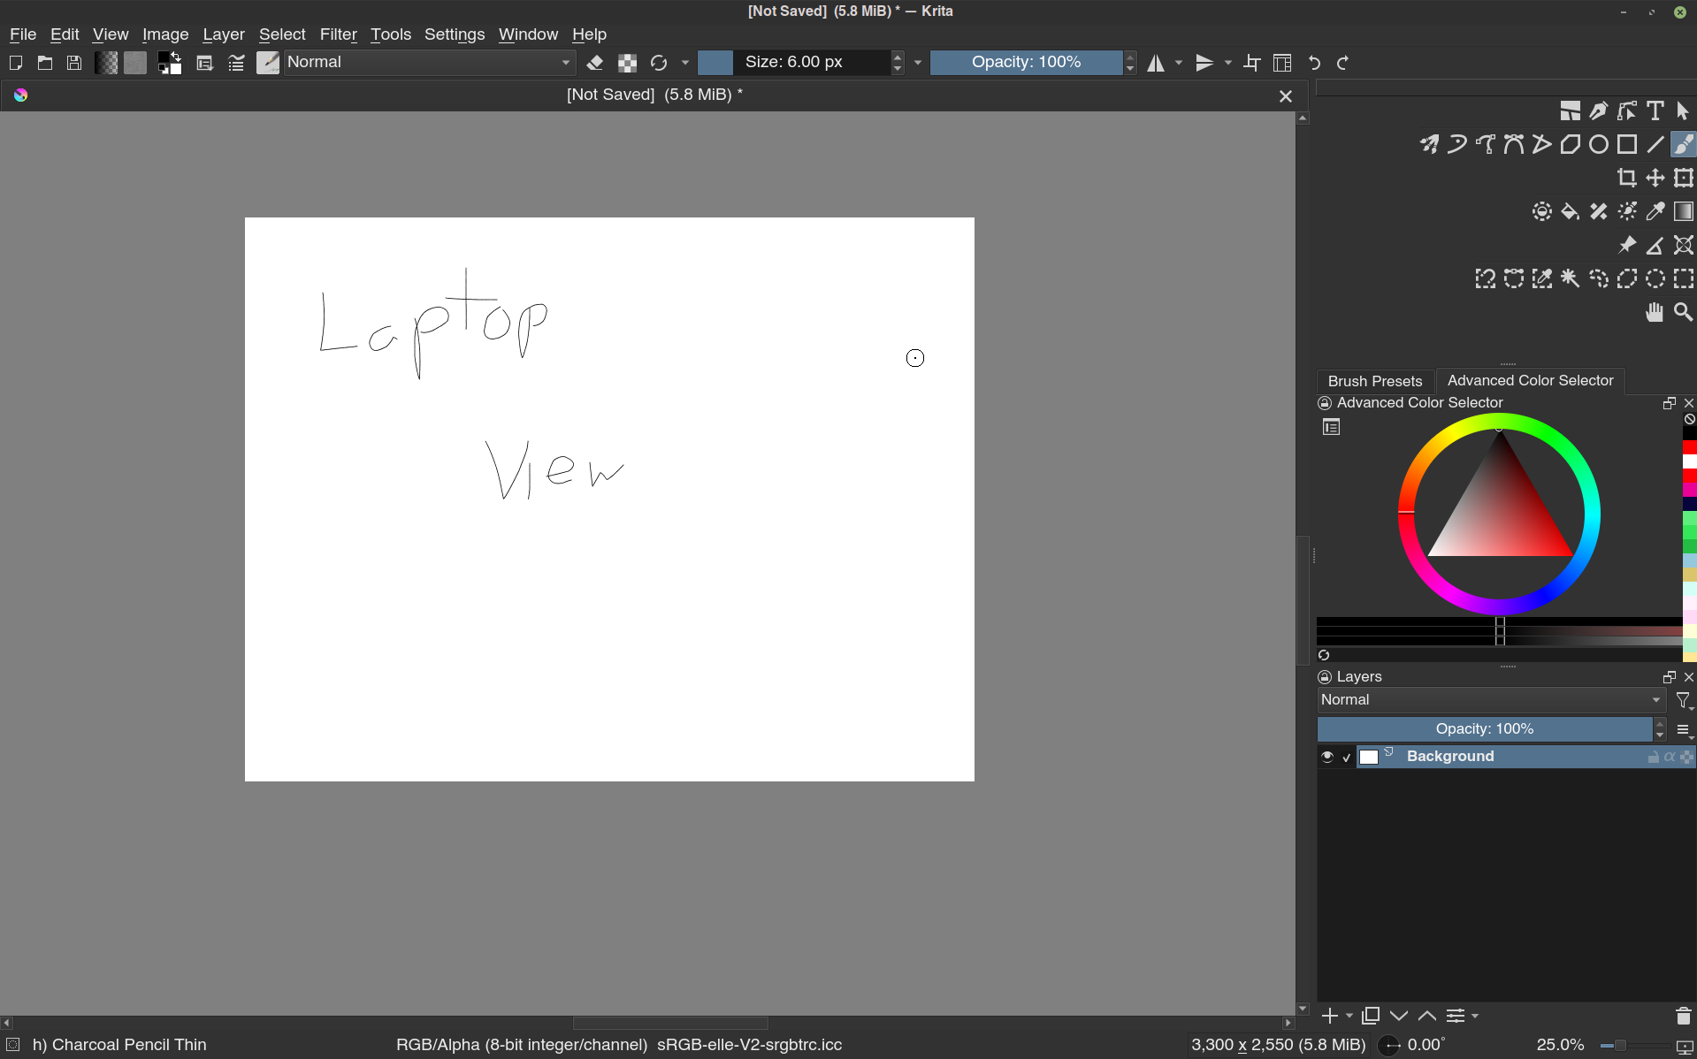The image size is (1697, 1059).
Task: Toggle eraser mode in toolbar
Action: [x=595, y=63]
